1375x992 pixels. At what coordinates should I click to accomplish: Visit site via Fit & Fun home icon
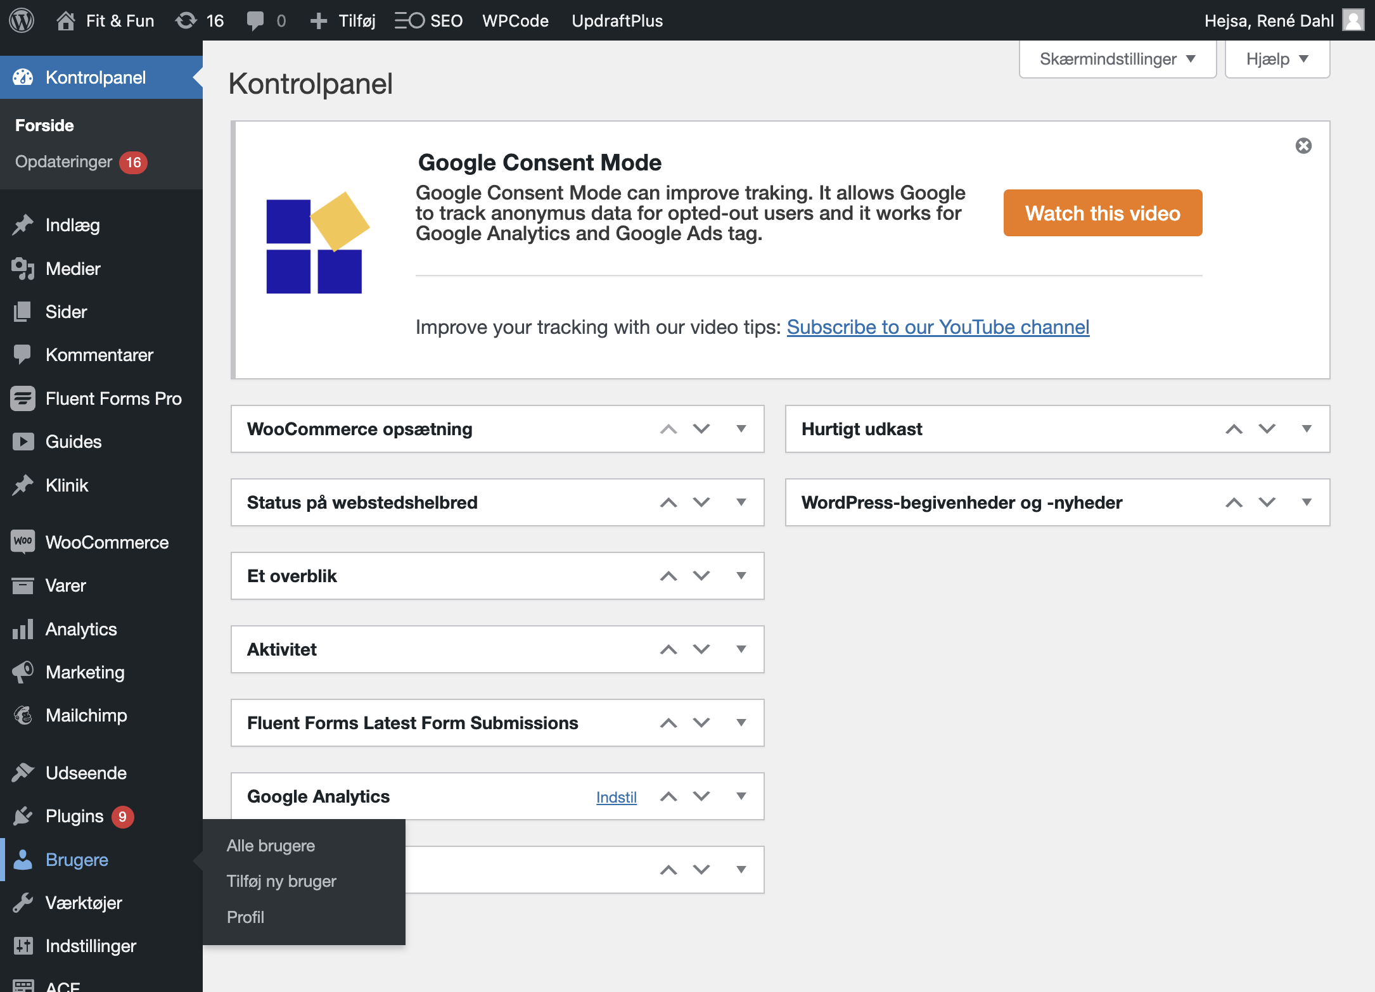[66, 20]
